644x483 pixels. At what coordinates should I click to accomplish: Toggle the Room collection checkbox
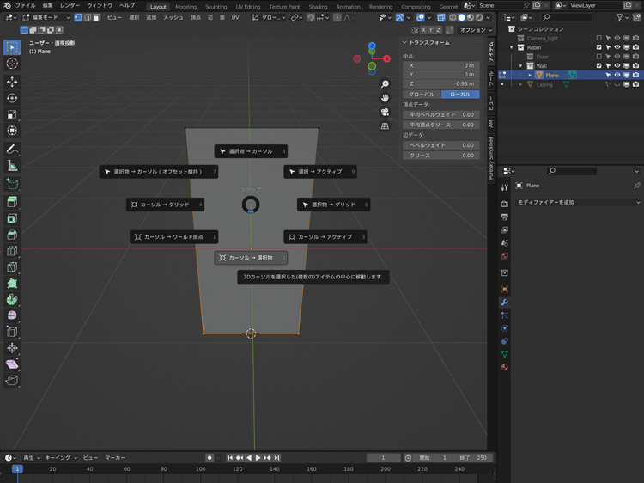[x=599, y=47]
